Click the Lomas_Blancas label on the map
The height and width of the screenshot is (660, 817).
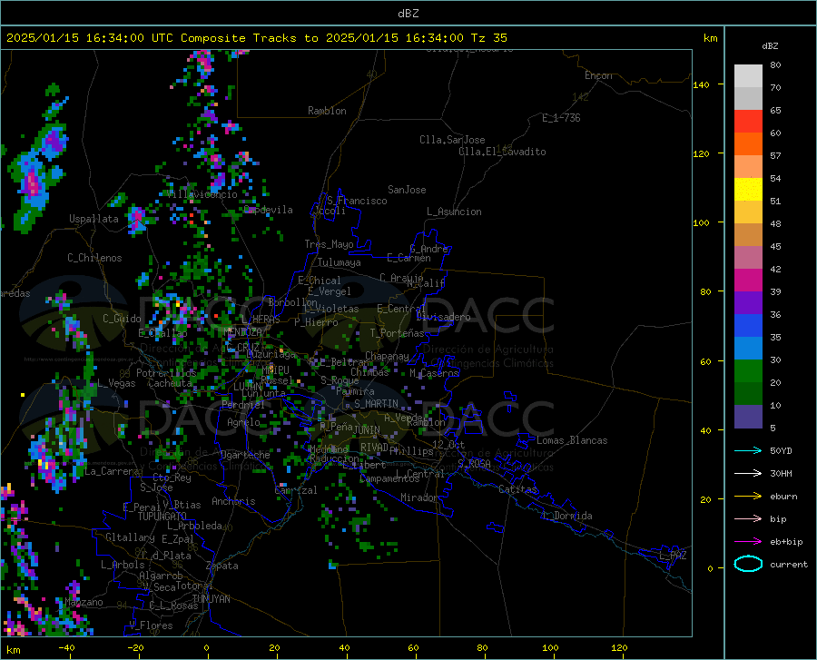coord(572,440)
